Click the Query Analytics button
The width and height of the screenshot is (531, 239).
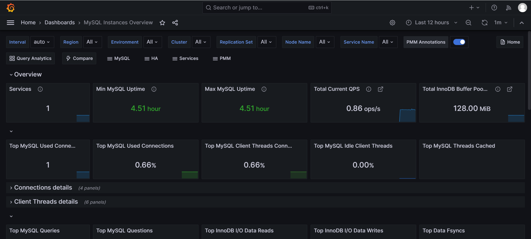tap(30, 59)
